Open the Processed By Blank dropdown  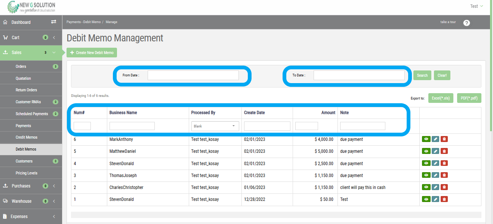[215, 126]
